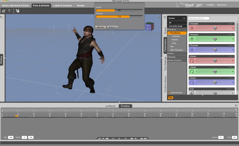Select the All parameters filter

(x=177, y=23)
